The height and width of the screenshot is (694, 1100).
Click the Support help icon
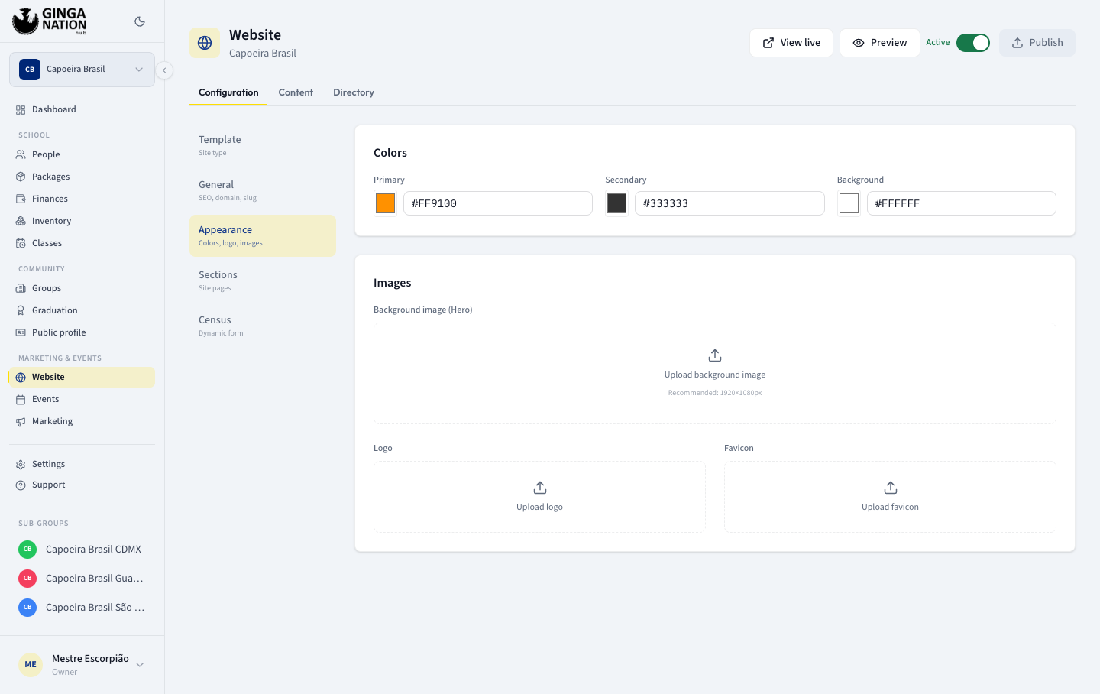pos(21,485)
